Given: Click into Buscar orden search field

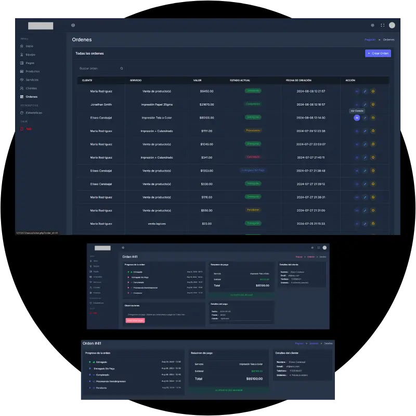Looking at the screenshot, I should 96,68.
